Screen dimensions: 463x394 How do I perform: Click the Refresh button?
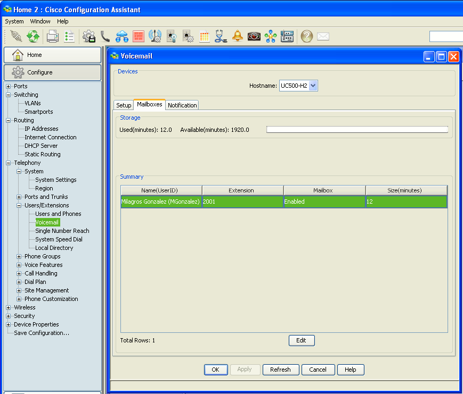point(280,370)
